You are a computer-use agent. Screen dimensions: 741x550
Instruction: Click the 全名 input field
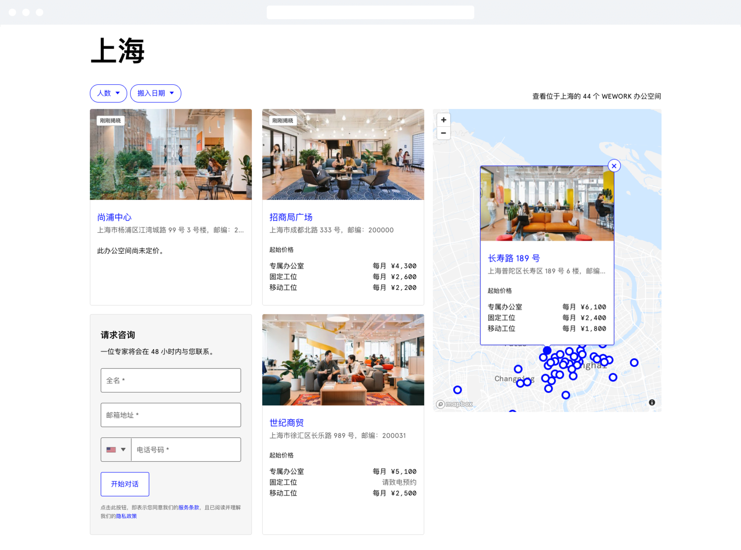[x=171, y=380]
